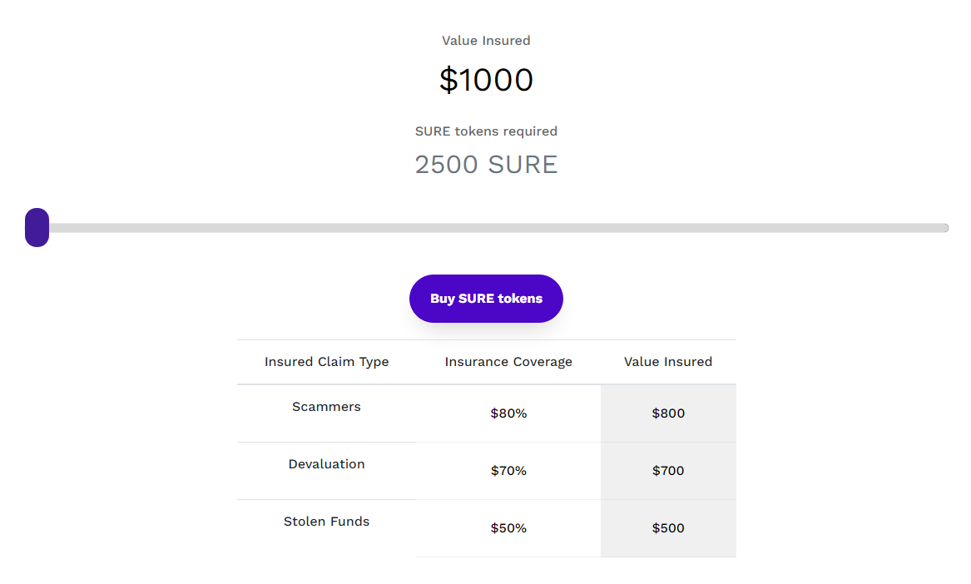Select the SURE tokens required label
This screenshot has width=971, height=584.
pyautogui.click(x=486, y=131)
